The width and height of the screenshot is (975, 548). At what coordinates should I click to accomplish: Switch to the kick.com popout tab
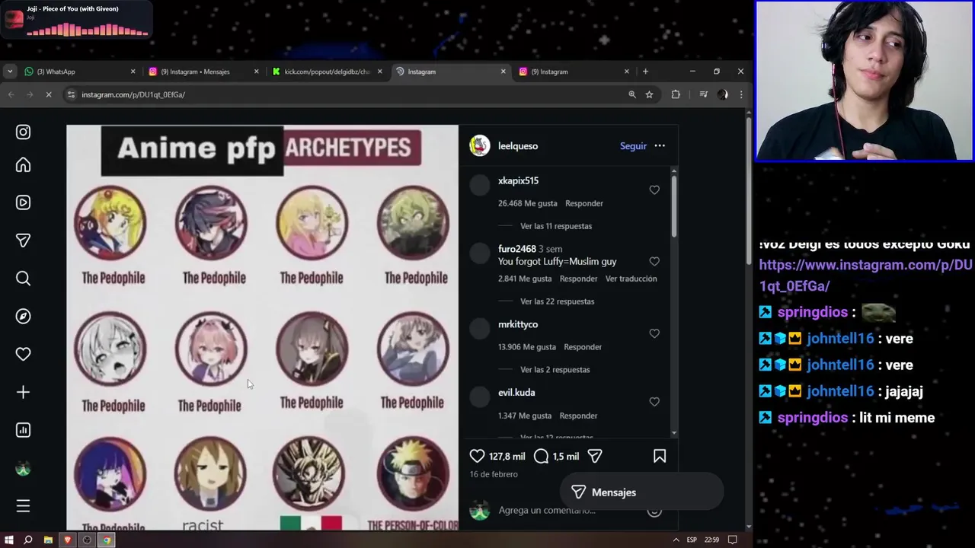pos(328,72)
